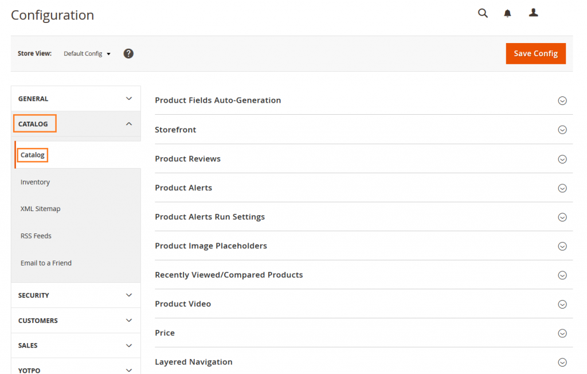Expand Product Alerts Run Settings circle arrow

[x=562, y=217]
